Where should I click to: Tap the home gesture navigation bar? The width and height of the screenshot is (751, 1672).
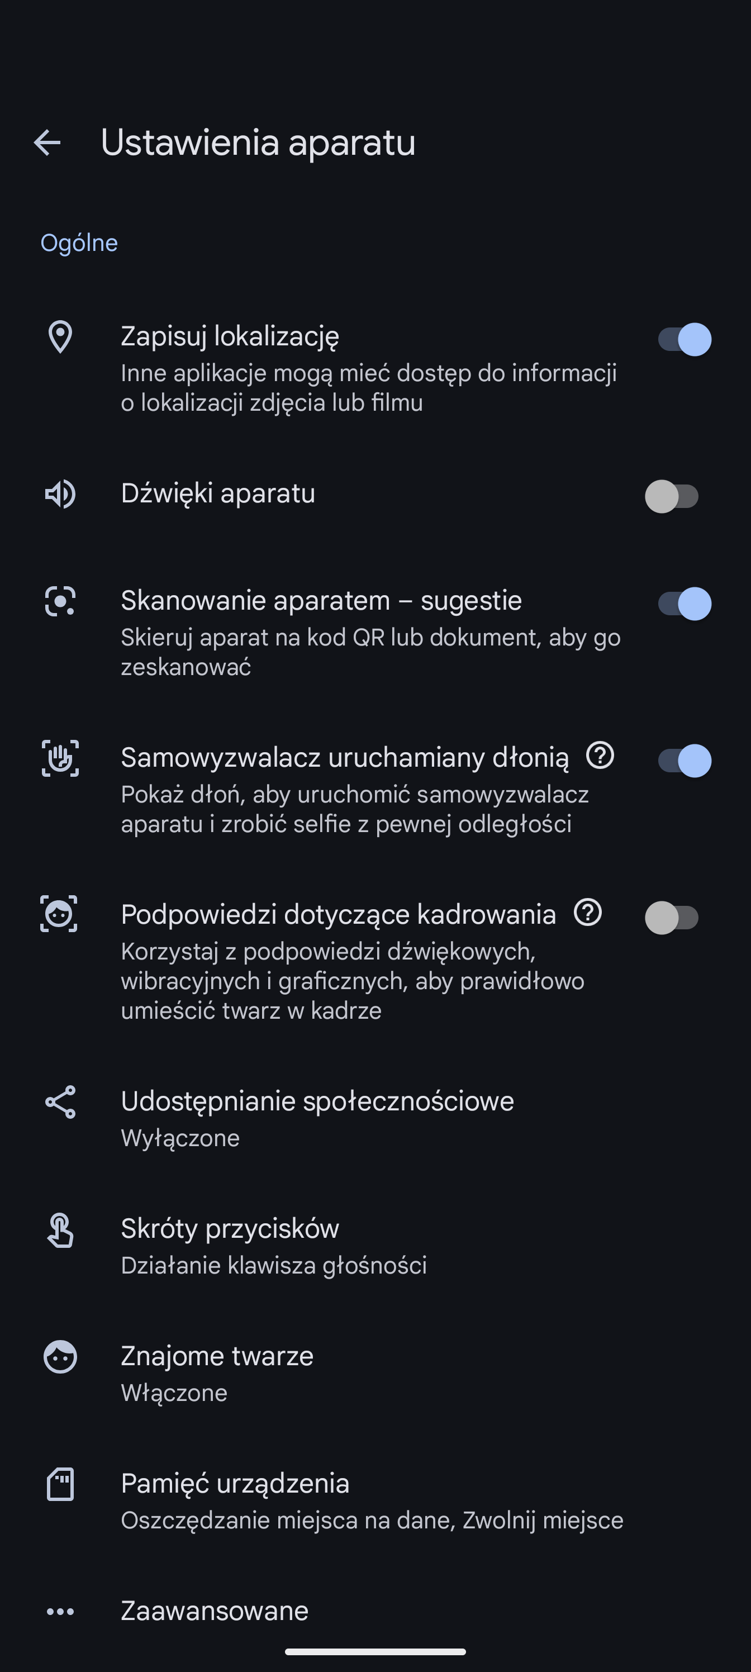click(x=375, y=1652)
